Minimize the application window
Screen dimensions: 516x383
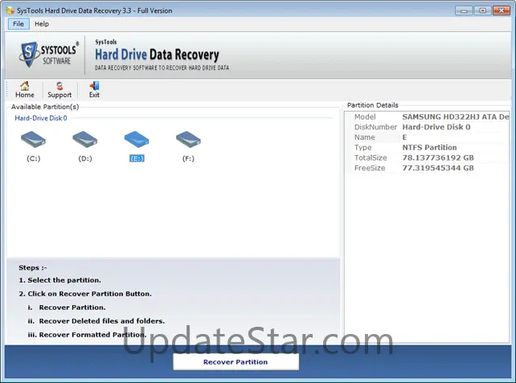click(x=464, y=10)
